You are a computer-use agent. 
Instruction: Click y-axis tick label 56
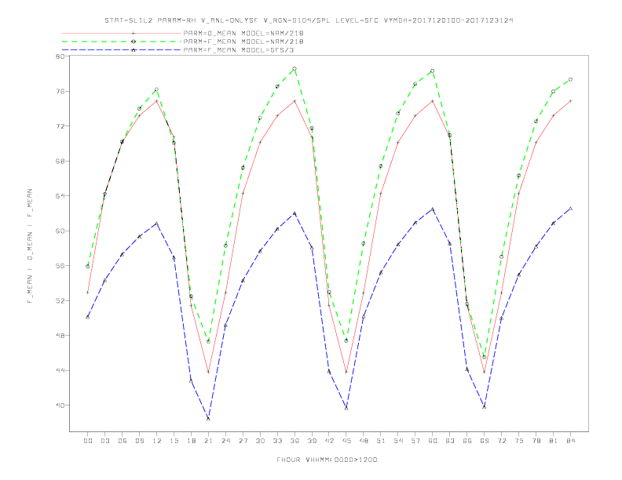[60, 266]
